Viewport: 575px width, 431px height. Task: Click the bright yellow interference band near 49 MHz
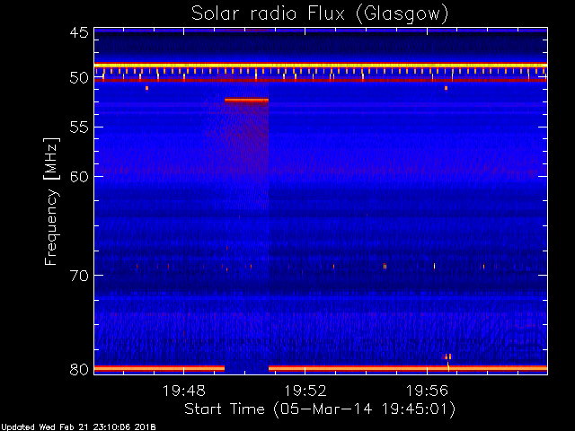coord(321,66)
